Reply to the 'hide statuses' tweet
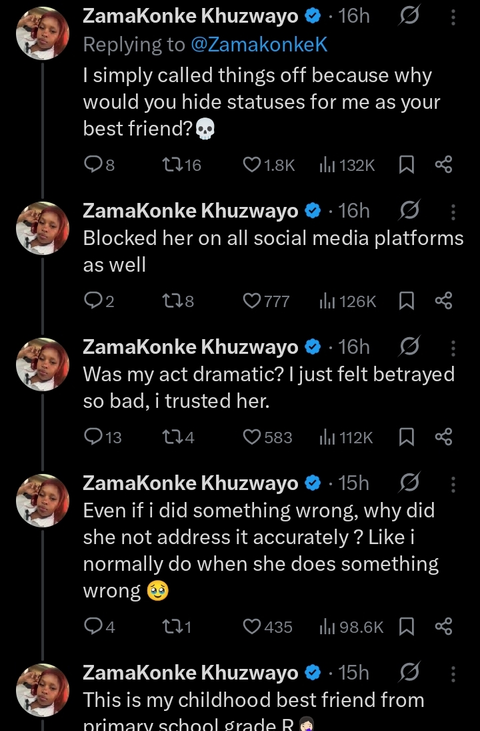 [91, 165]
